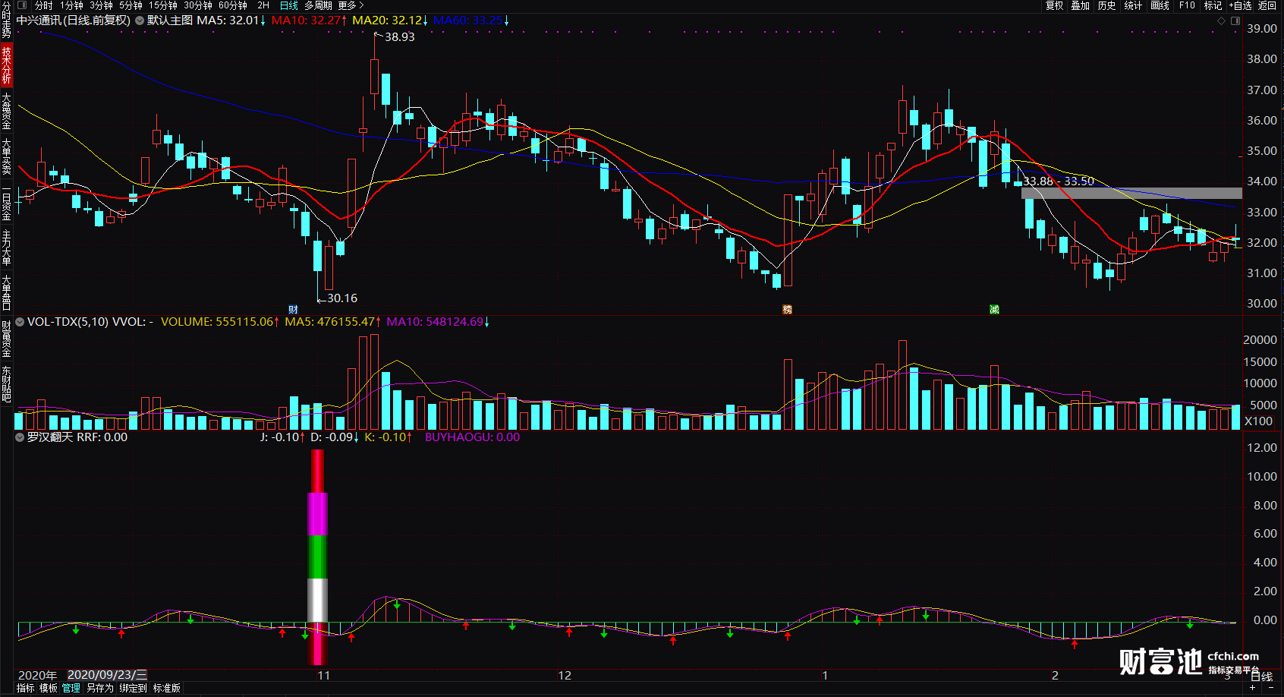Select the 15分钟 period tab
The width and height of the screenshot is (1284, 697).
click(x=162, y=5)
